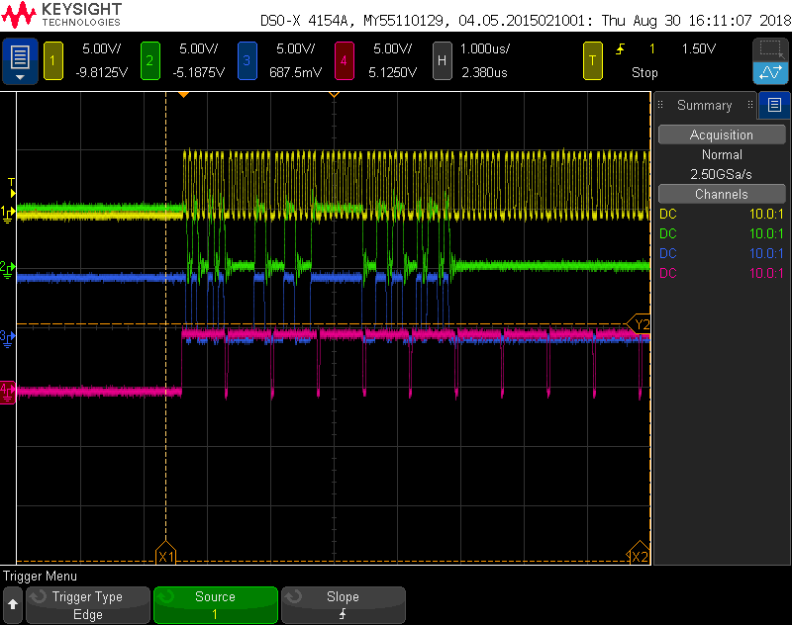Click the waveform autoscale icon
The height and width of the screenshot is (625, 792).
tap(771, 72)
